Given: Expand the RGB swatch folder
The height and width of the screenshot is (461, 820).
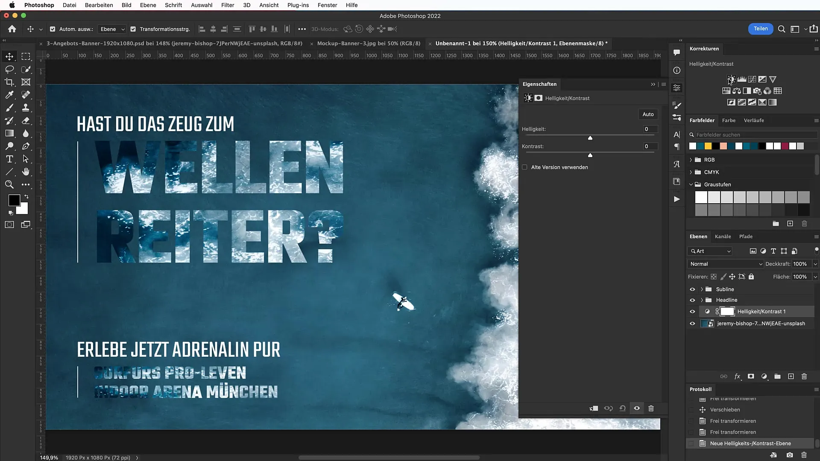Looking at the screenshot, I should 691,160.
